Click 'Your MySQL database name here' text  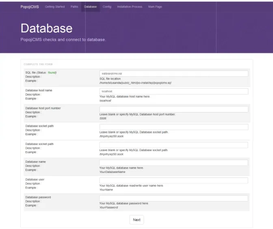(x=121, y=168)
